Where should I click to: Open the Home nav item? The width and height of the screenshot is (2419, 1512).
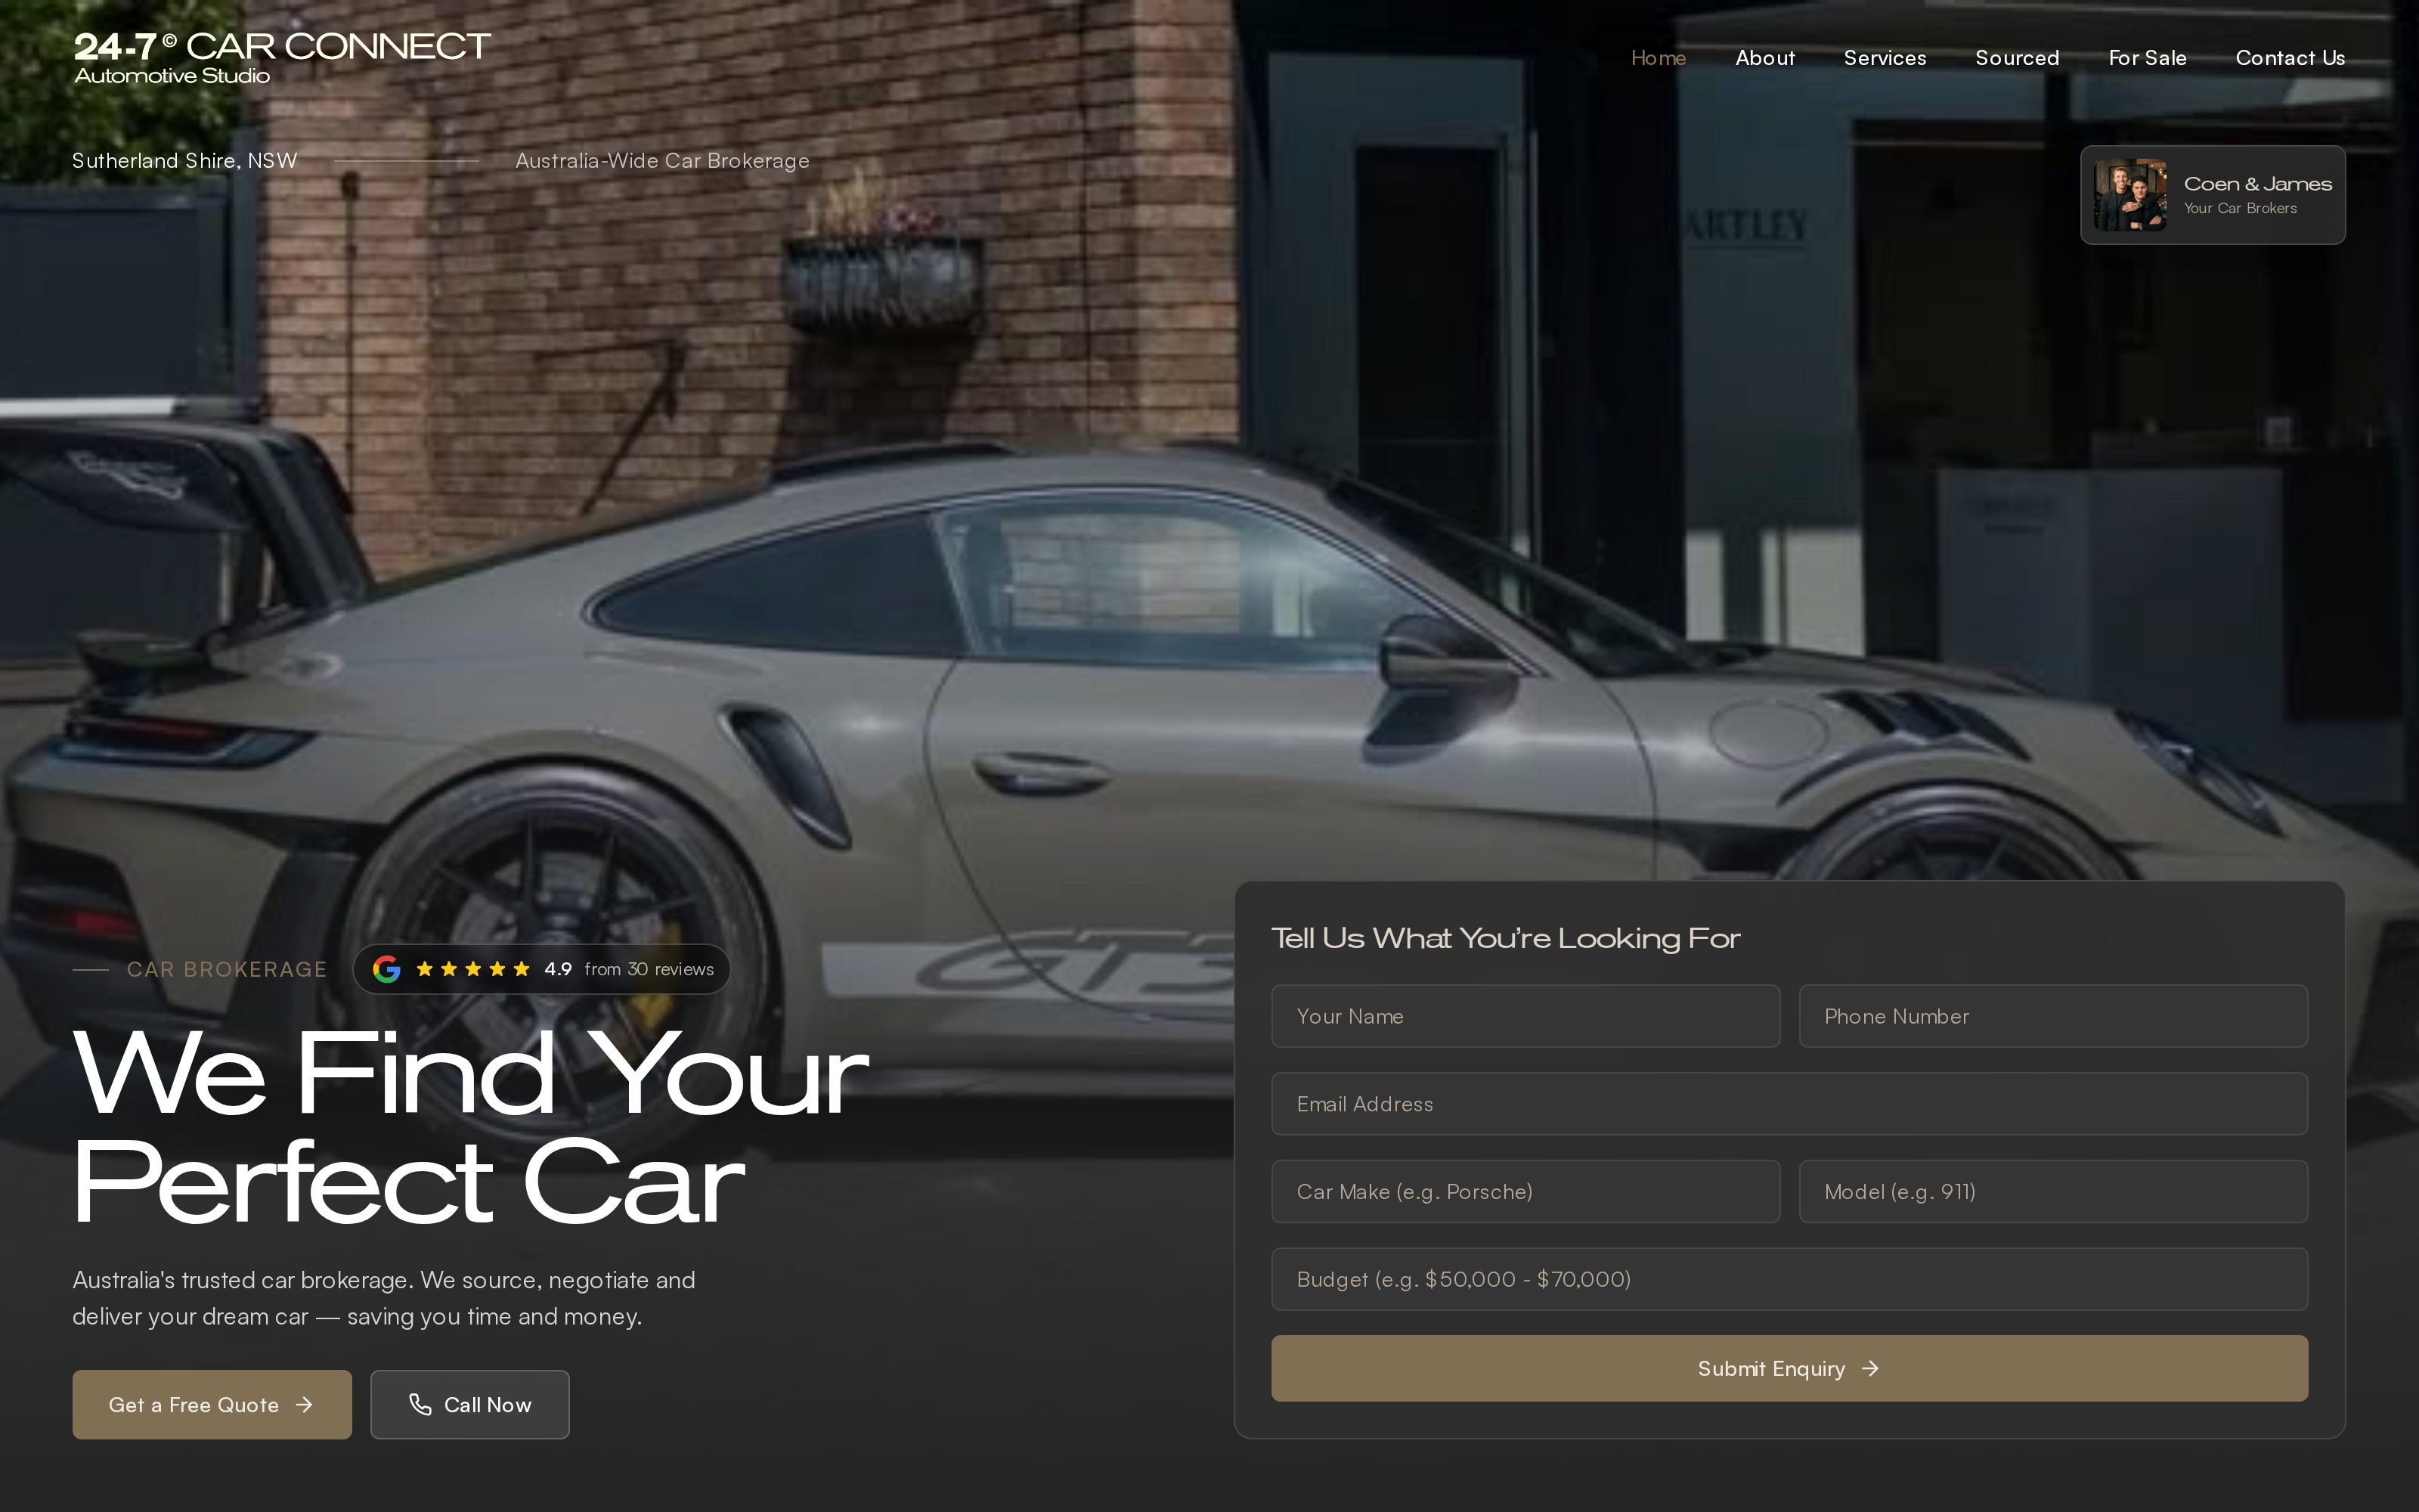pyautogui.click(x=1659, y=58)
